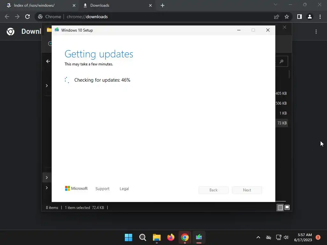Expand the bottom navigation pane chevron
This screenshot has height=245, width=327.
pyautogui.click(x=47, y=188)
